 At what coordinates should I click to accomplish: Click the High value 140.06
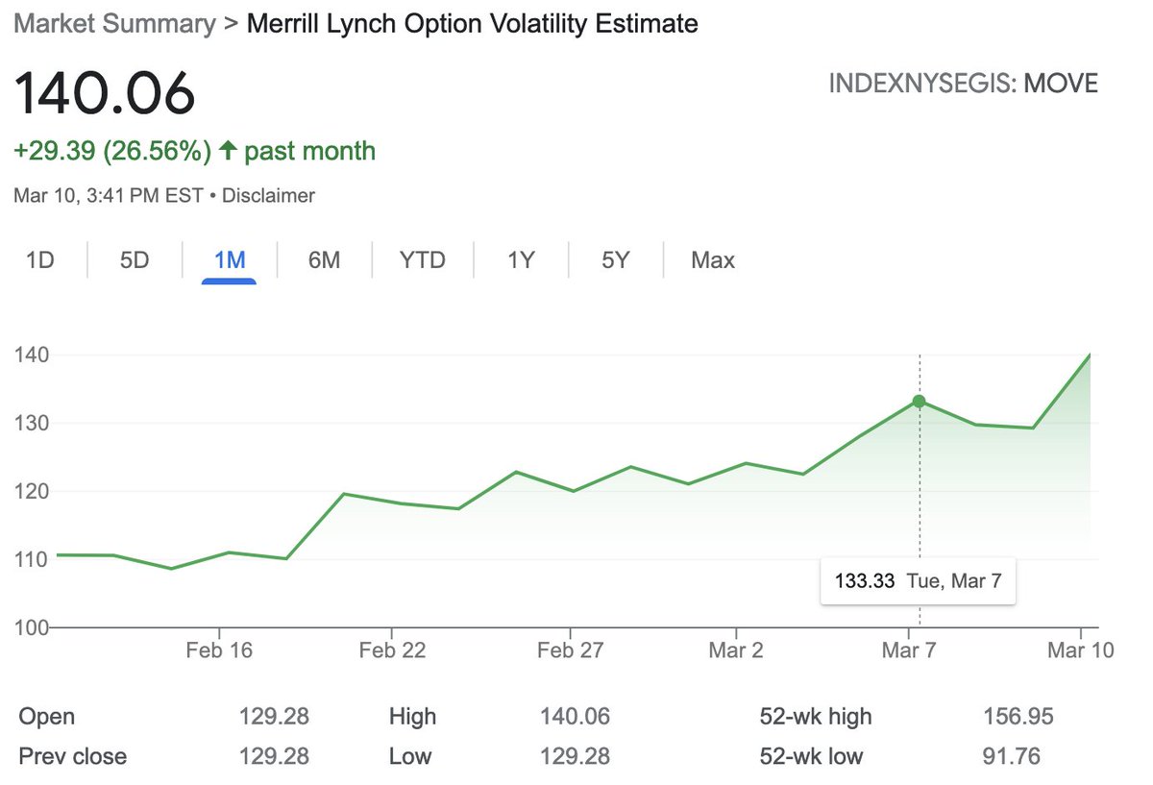click(575, 717)
